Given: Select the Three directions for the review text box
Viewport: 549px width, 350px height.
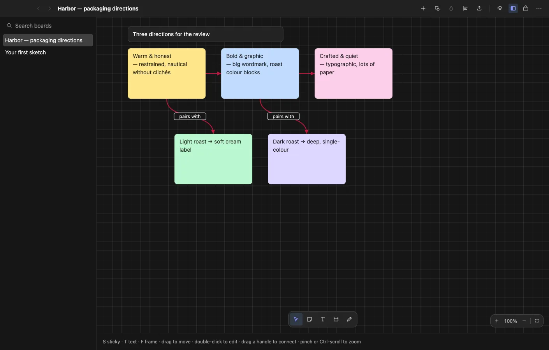Looking at the screenshot, I should (206, 34).
